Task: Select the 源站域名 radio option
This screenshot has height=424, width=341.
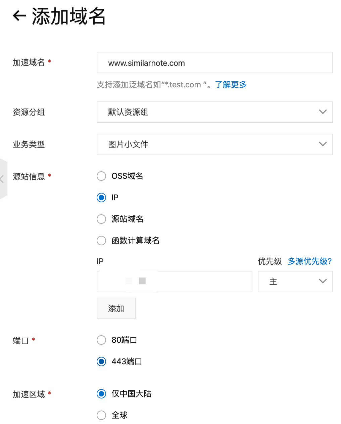Action: [101, 219]
